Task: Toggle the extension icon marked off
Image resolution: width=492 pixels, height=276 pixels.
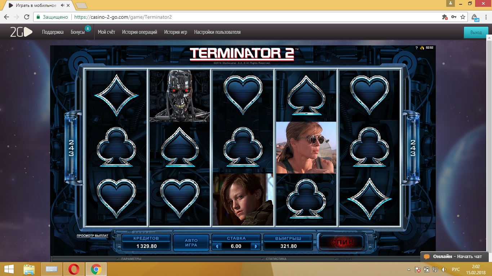Action: pos(475,17)
